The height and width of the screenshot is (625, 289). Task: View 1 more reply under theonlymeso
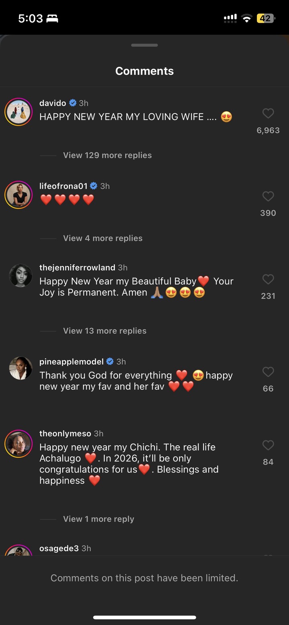click(99, 519)
